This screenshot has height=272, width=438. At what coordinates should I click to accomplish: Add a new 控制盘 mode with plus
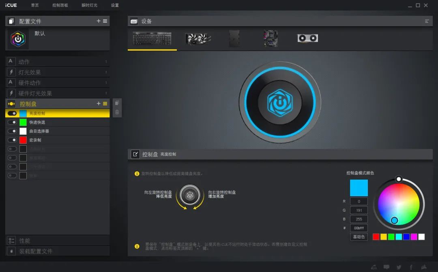[x=98, y=103]
